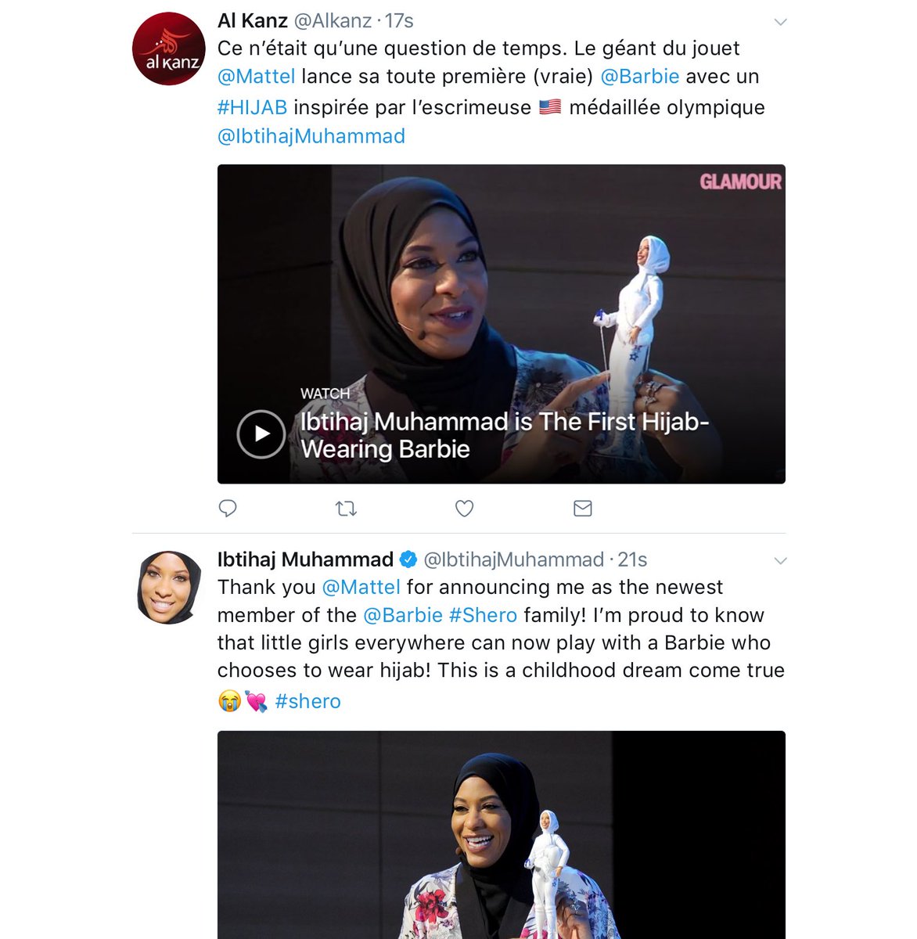Open @IbtihajMuhammad mention in the French tweet
The image size is (917, 939).
311,136
